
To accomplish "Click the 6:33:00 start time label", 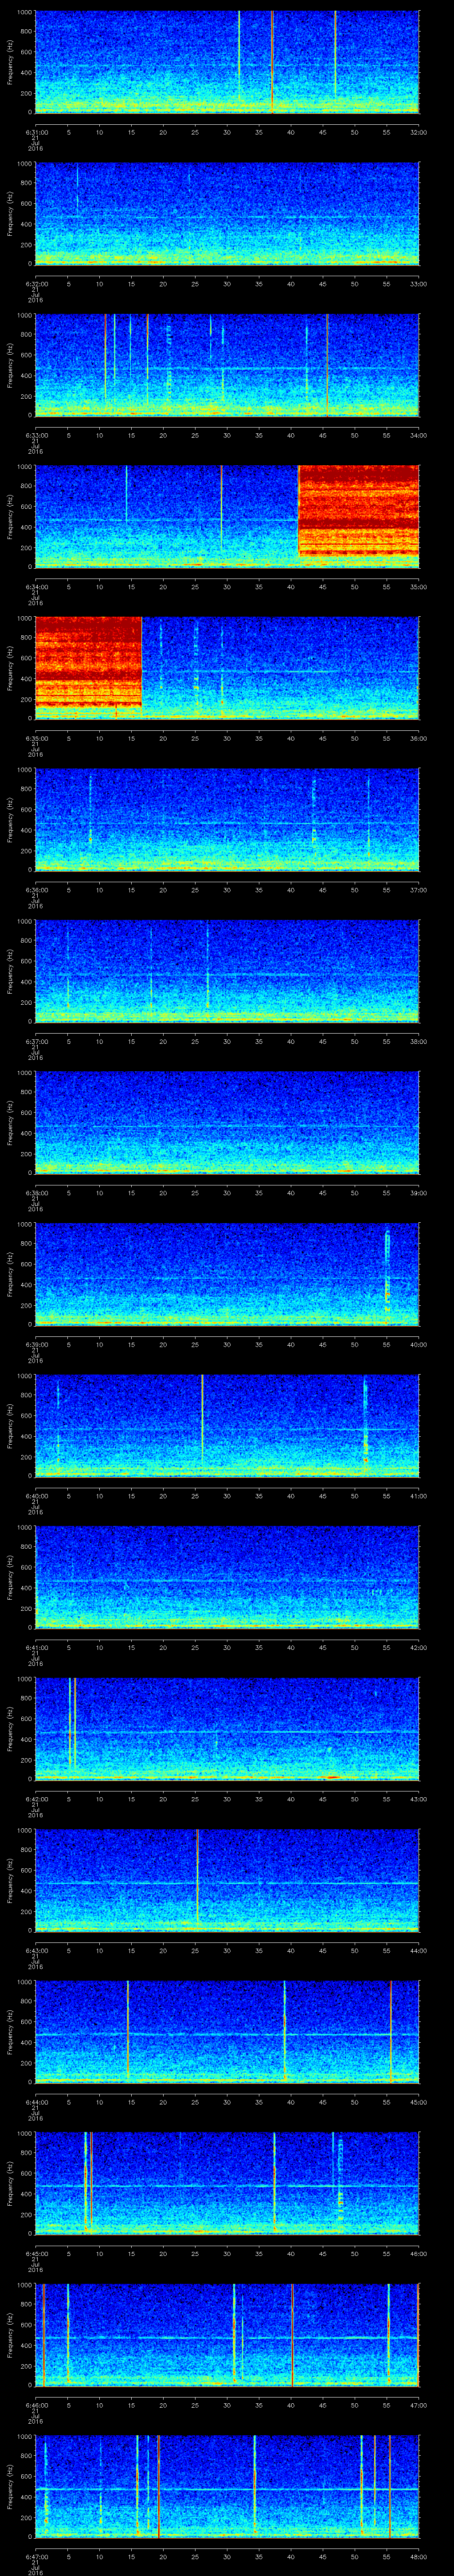I will click(x=36, y=434).
